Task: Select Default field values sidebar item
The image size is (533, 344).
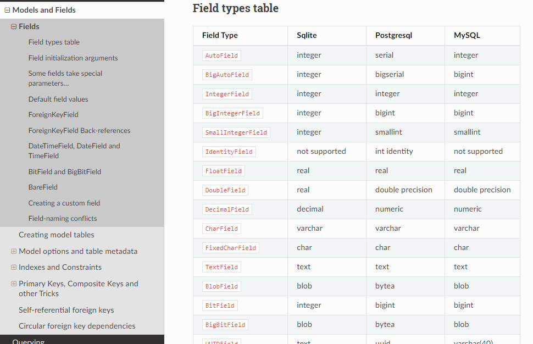Action: tap(58, 99)
